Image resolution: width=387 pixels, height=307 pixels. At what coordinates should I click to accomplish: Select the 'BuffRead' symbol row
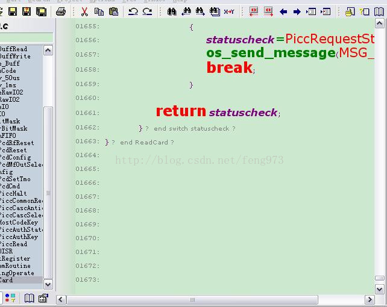(21, 49)
